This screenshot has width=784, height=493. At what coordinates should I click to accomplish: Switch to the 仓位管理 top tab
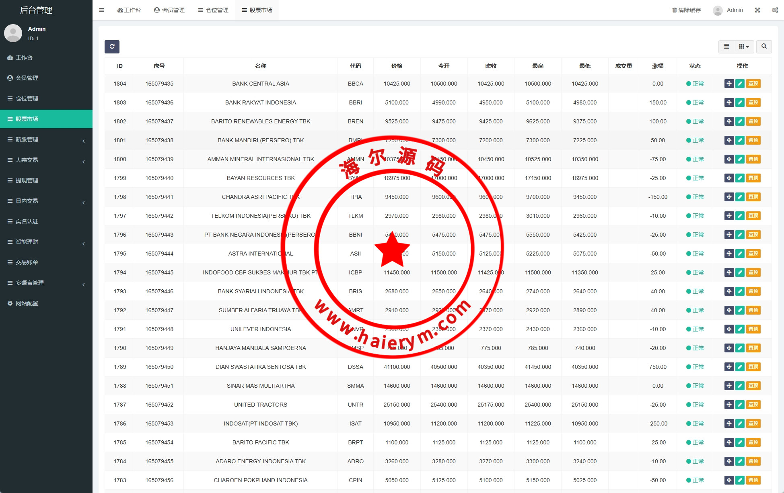pyautogui.click(x=213, y=10)
